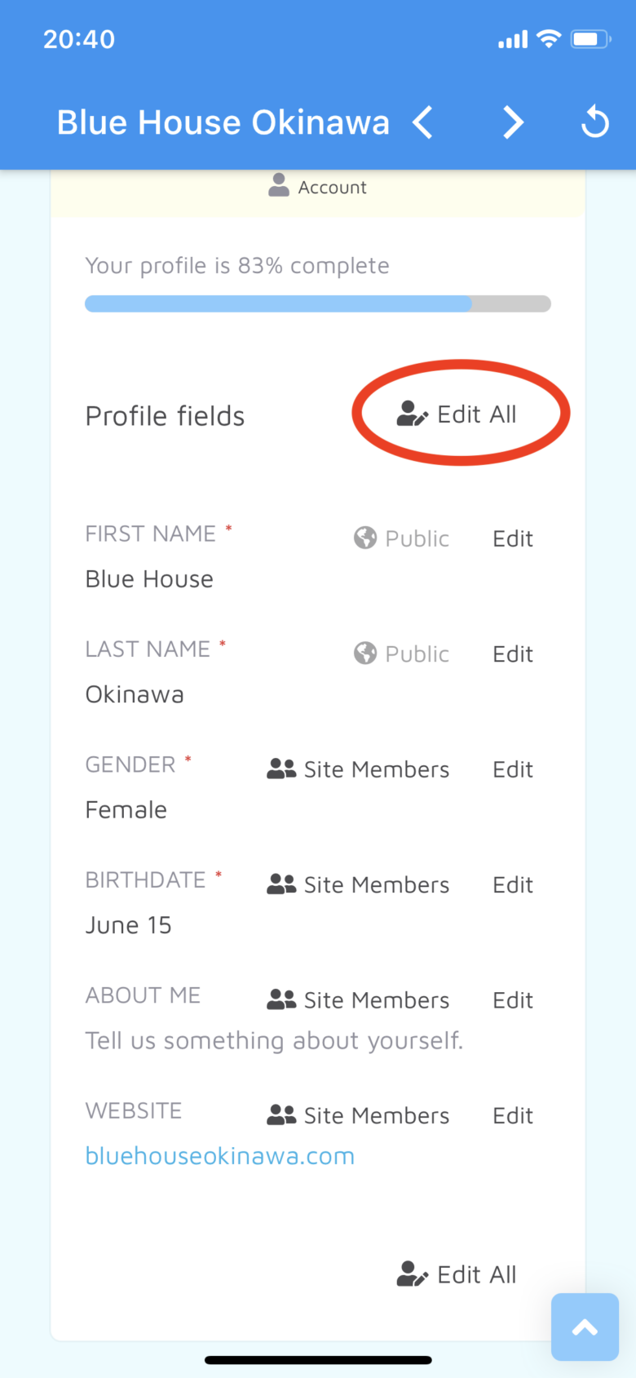
Task: Edit the Birthdate field
Action: 513,884
